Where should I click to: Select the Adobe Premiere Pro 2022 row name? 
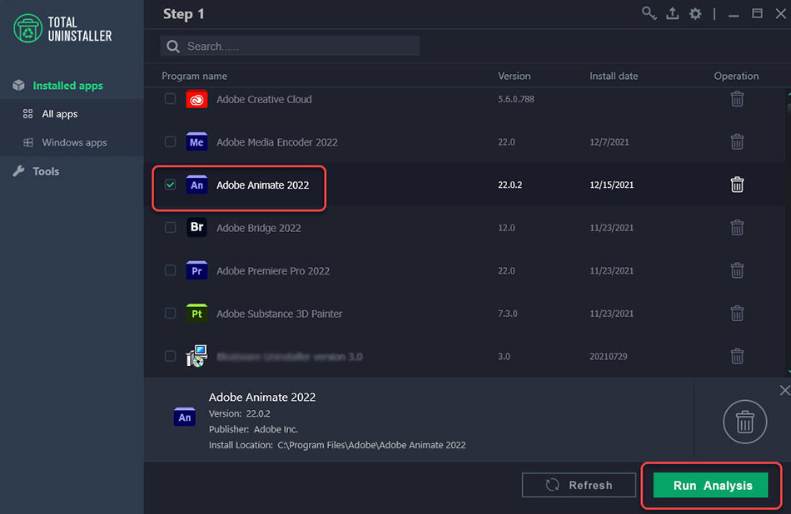click(x=273, y=270)
